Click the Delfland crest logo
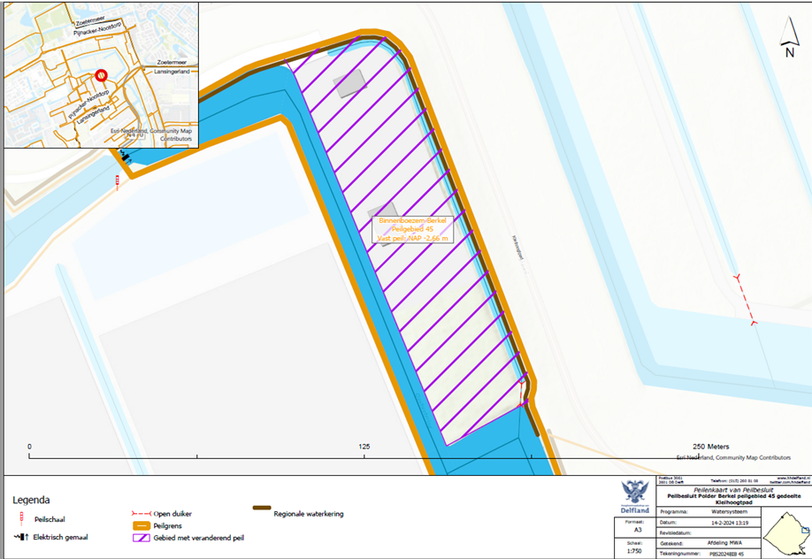Viewport: 812px width, 559px height. point(633,492)
